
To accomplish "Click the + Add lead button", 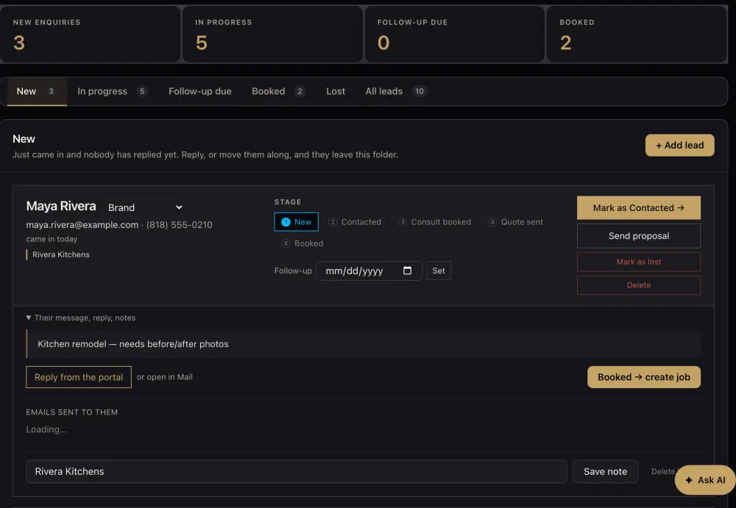I will pos(679,146).
